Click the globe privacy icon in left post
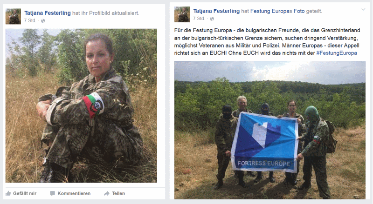The image size is (373, 204). click(43, 21)
